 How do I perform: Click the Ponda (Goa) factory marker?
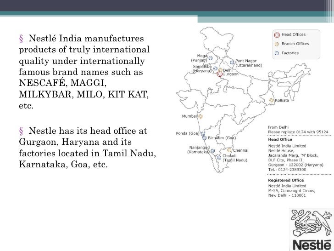(203, 134)
